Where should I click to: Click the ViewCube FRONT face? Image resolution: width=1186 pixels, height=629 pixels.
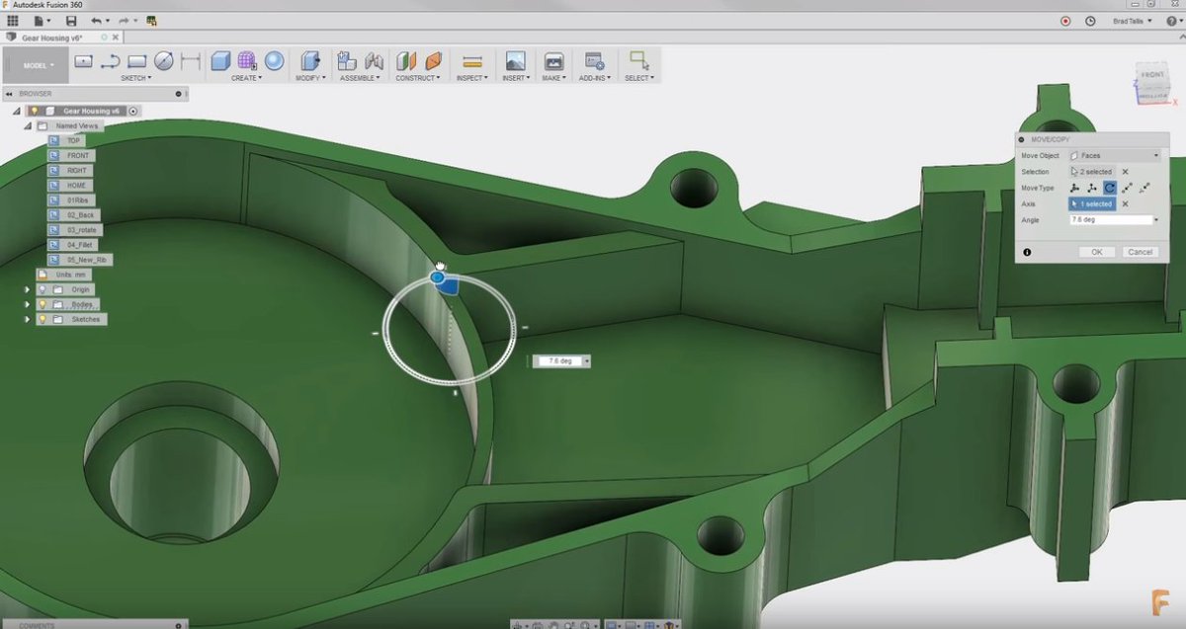pos(1152,77)
